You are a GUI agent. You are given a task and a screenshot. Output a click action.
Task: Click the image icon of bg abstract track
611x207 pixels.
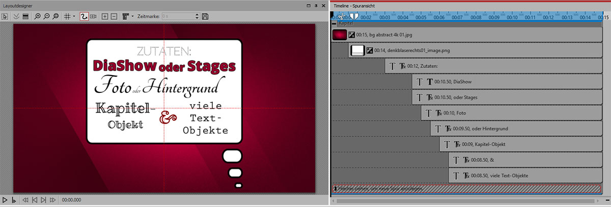point(351,35)
